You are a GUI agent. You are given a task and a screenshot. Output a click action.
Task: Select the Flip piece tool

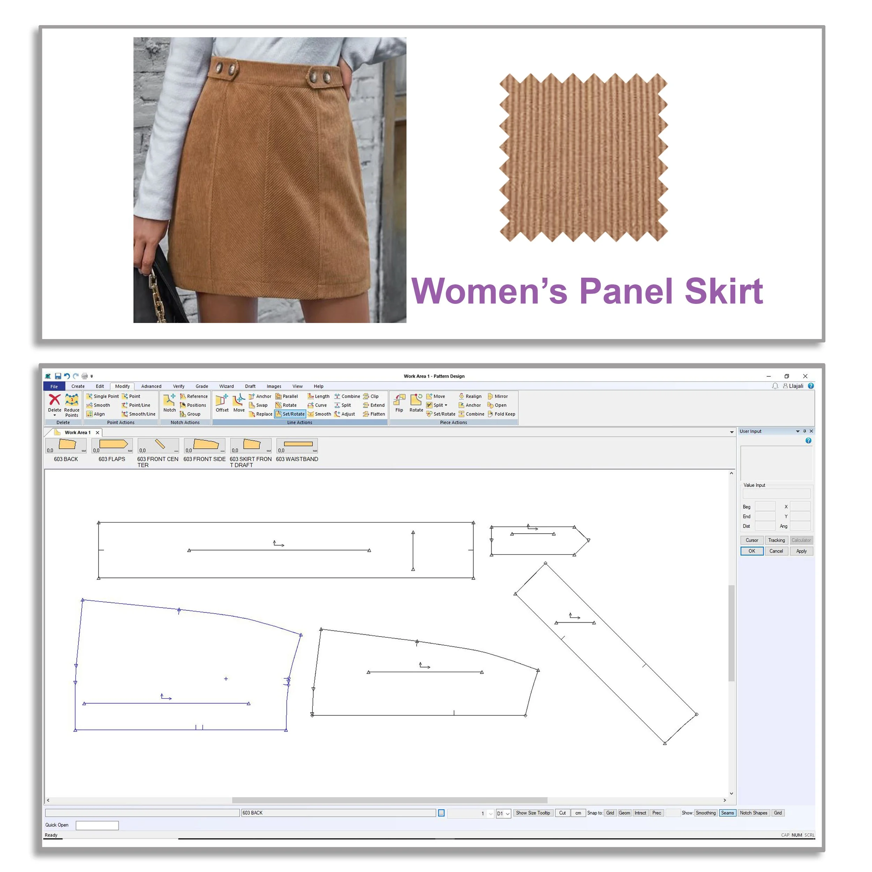[x=399, y=403]
